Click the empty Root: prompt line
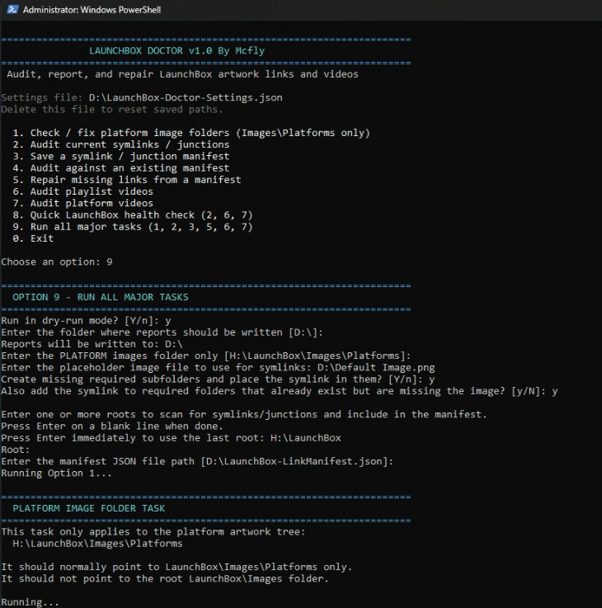The height and width of the screenshot is (608, 602). point(15,450)
